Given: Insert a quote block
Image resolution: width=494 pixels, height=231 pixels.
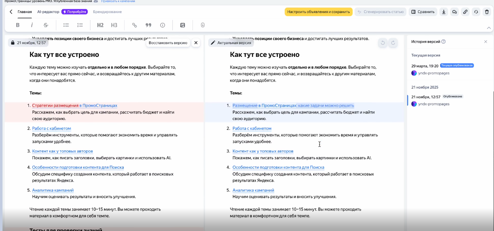Looking at the screenshot, I should pyautogui.click(x=148, y=25).
